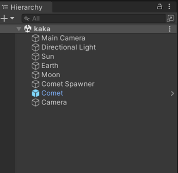Click the blue Comet prefab icon
Viewport: 178px width, 173px height.
[x=36, y=93]
